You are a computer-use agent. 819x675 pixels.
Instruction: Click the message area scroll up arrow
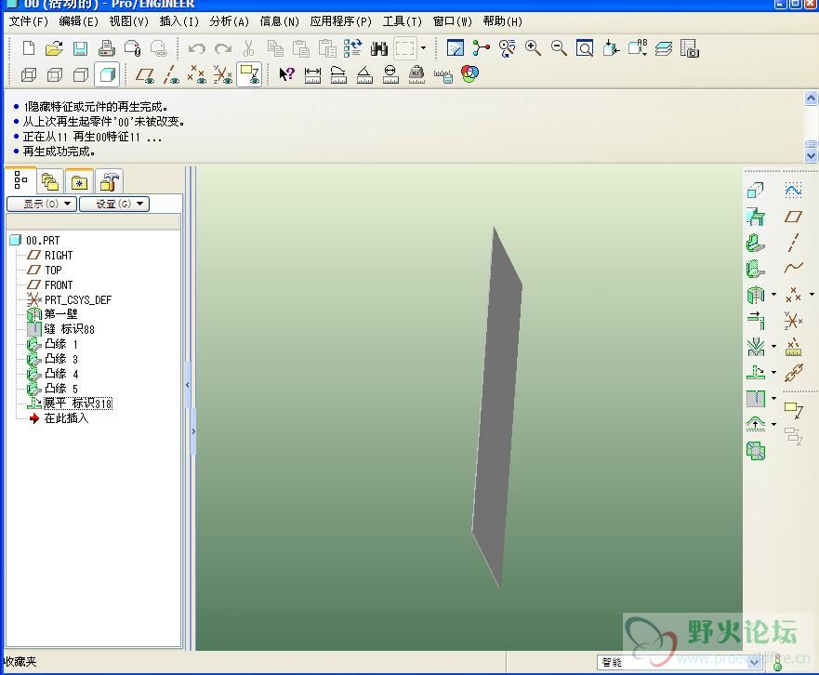(x=812, y=99)
